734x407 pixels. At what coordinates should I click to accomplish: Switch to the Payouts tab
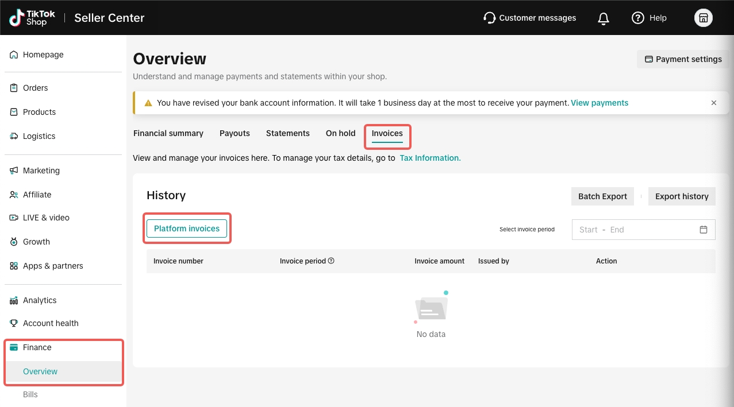[235, 133]
